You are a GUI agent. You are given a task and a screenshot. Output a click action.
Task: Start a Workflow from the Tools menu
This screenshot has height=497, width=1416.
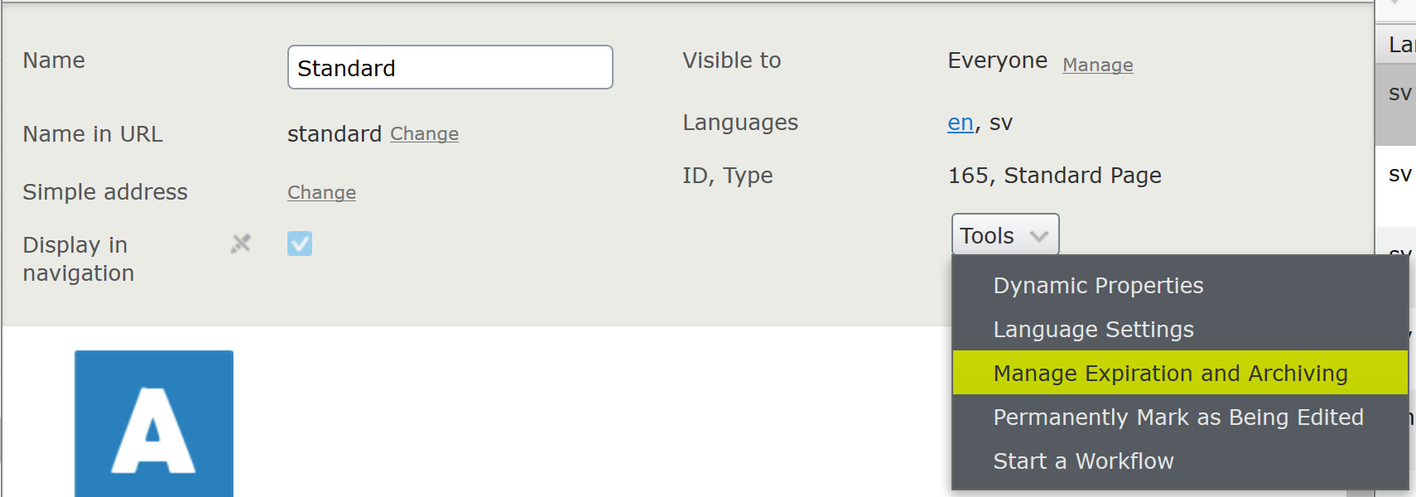1083,461
